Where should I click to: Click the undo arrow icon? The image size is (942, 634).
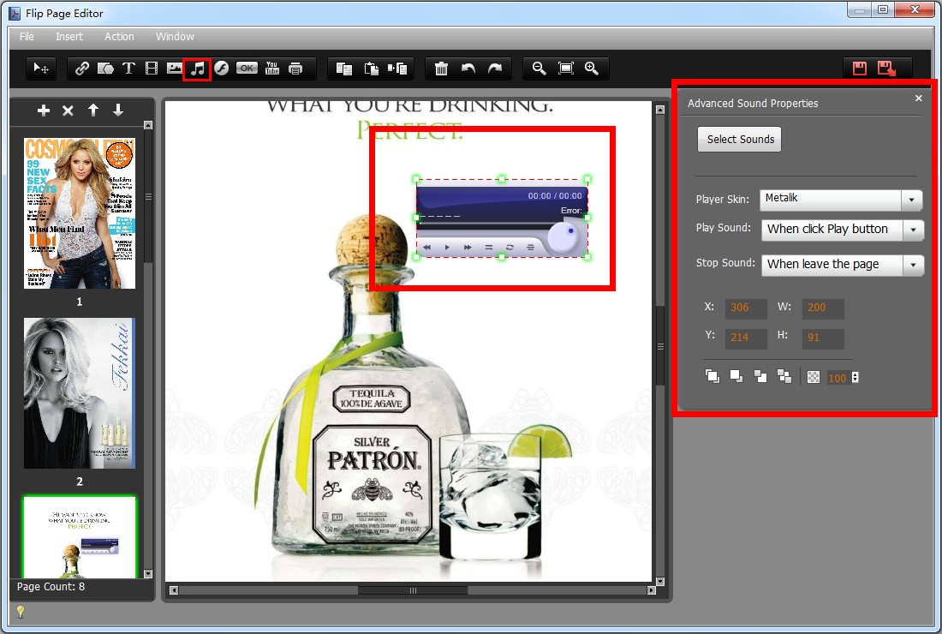pyautogui.click(x=468, y=69)
